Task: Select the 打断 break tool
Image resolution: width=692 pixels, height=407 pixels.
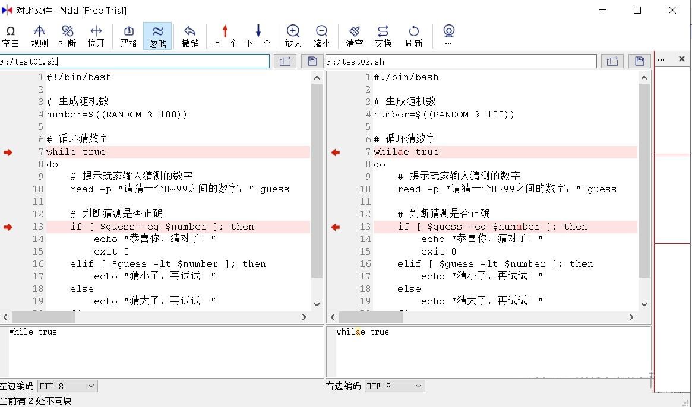Action: [68, 36]
